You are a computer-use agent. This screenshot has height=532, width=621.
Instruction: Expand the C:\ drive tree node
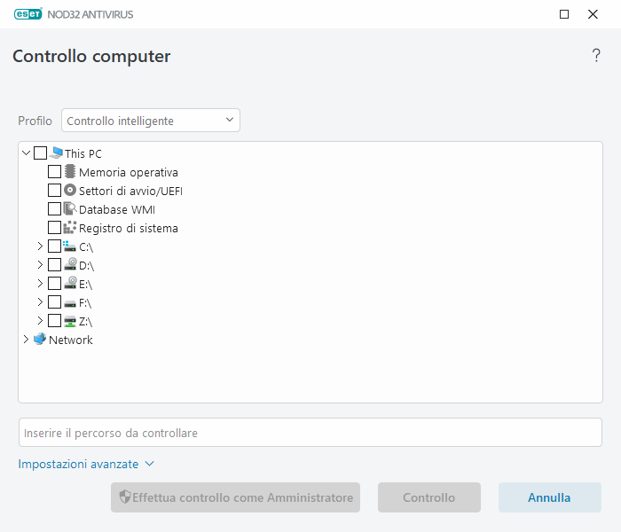[x=40, y=246]
